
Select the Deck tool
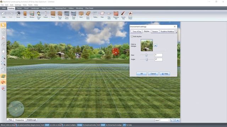[x=81, y=15]
